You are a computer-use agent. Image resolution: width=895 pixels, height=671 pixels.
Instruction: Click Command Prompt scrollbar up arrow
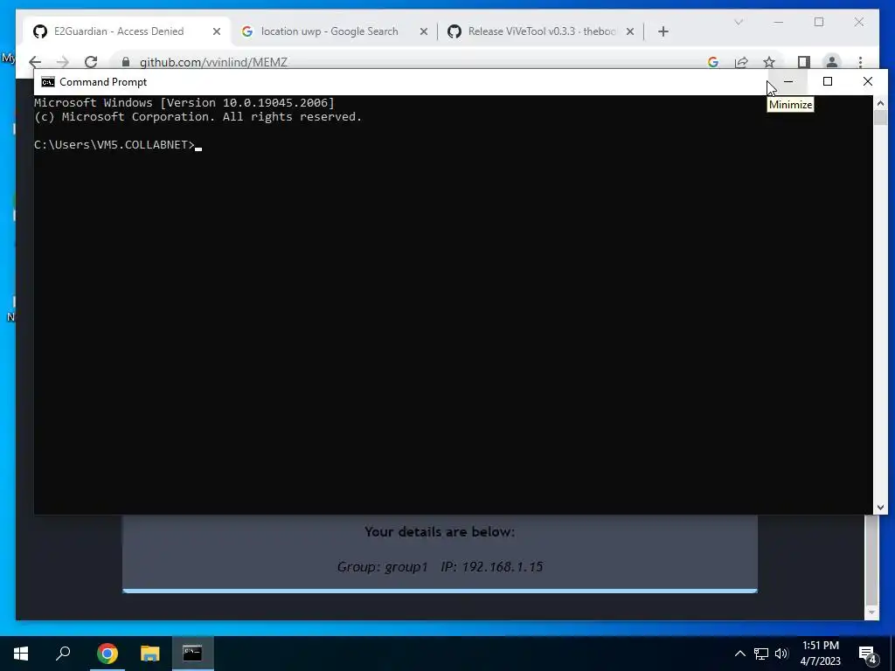tap(880, 103)
